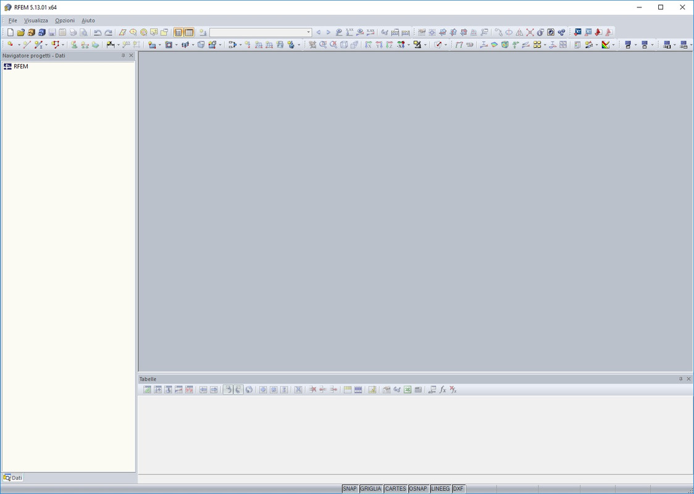The image size is (694, 494).
Task: Select the RFEM root in the navigator tree
Action: pos(21,67)
